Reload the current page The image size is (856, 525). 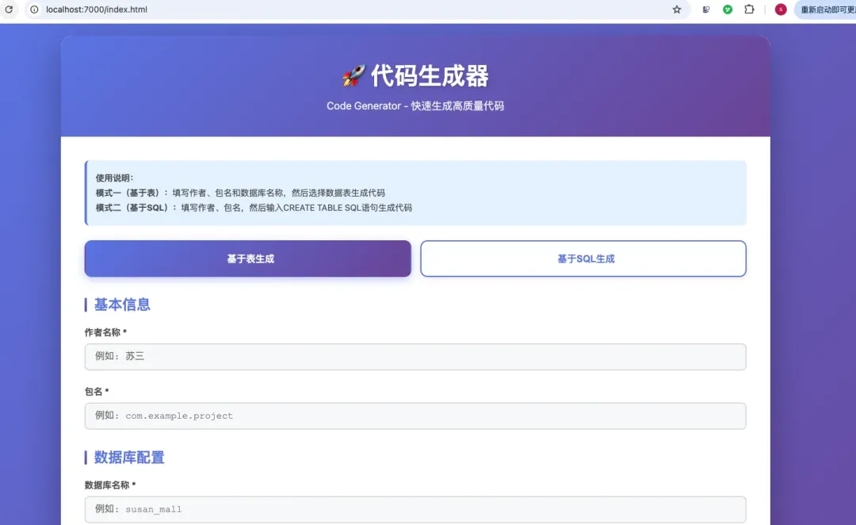coord(9,10)
